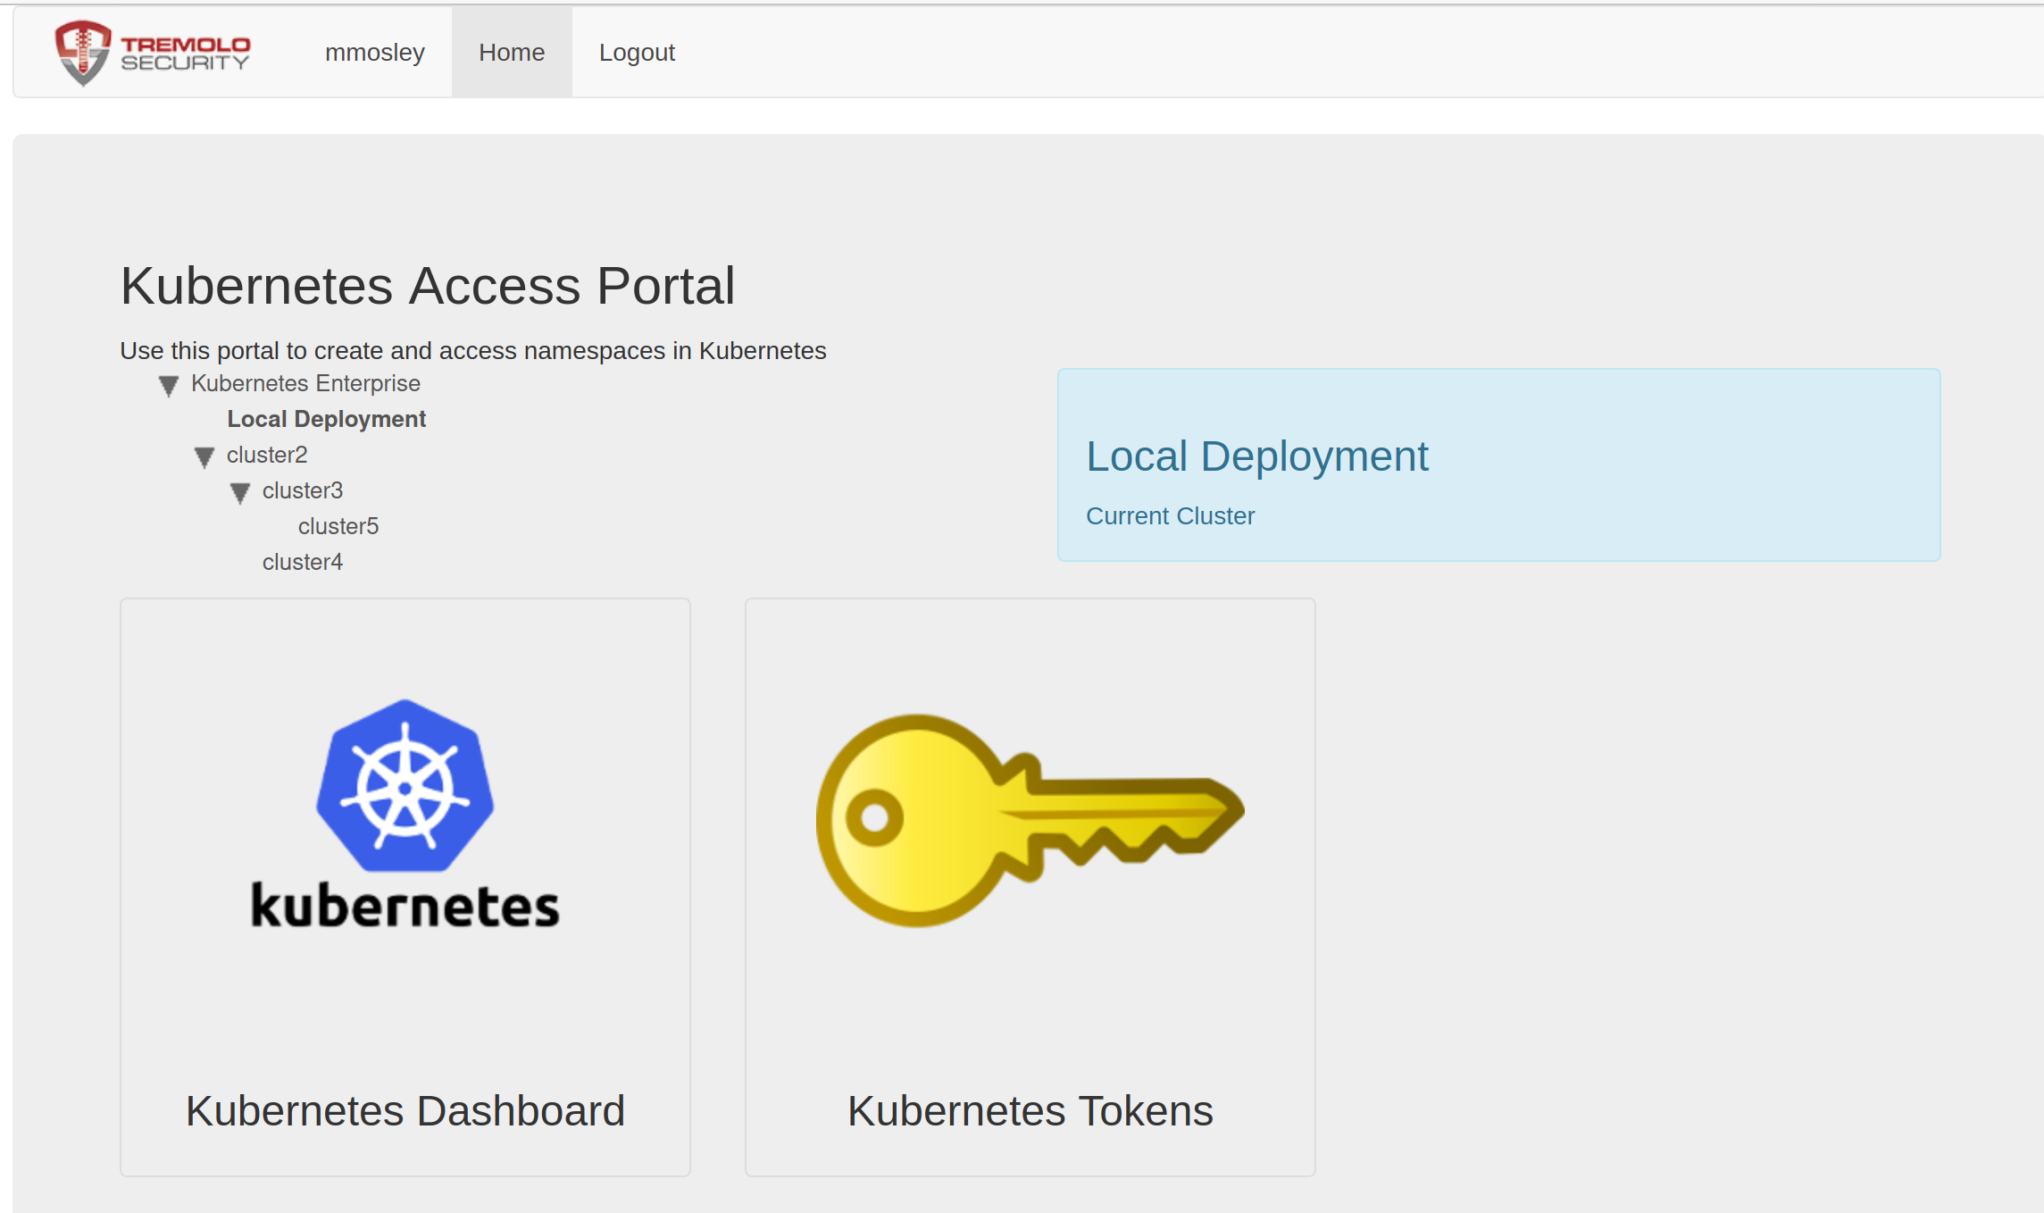Open the Kubernetes Dashboard title link
The height and width of the screenshot is (1213, 2044).
click(405, 1110)
